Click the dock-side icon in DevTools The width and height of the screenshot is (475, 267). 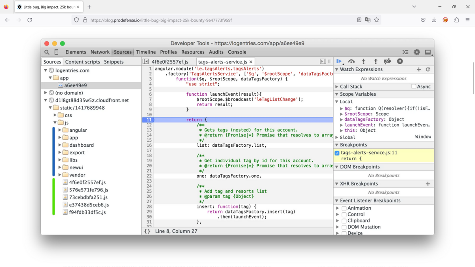pyautogui.click(x=428, y=52)
